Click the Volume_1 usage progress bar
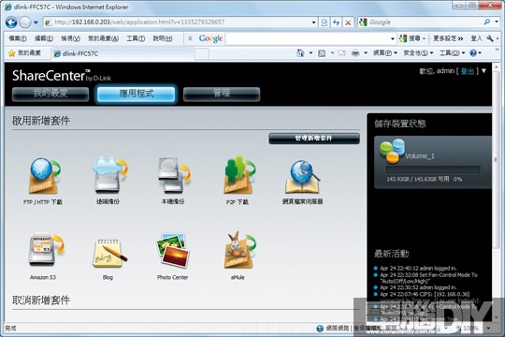 coord(433,170)
